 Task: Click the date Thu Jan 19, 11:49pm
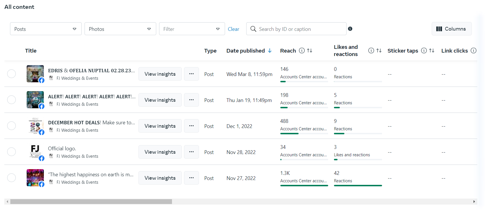249,100
